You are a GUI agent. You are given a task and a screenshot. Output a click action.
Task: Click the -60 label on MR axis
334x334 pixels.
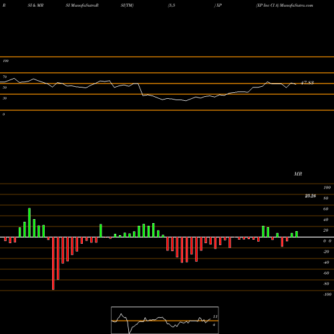pyautogui.click(x=326, y=273)
